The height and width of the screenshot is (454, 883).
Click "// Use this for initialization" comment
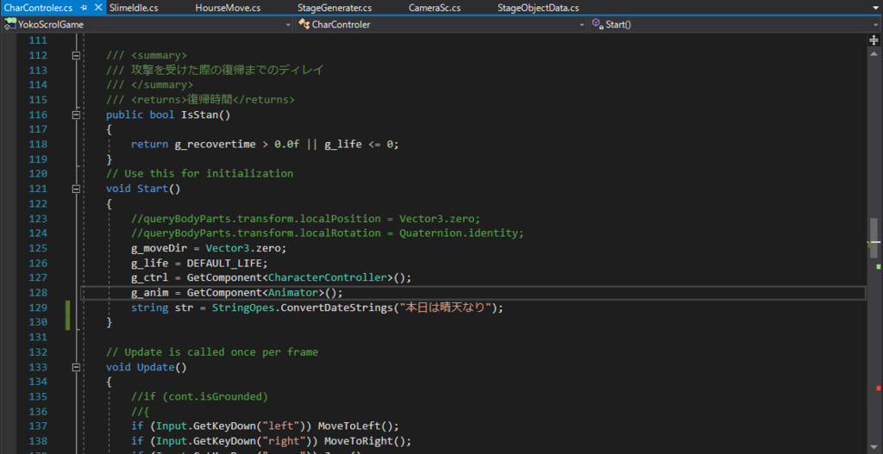point(199,174)
